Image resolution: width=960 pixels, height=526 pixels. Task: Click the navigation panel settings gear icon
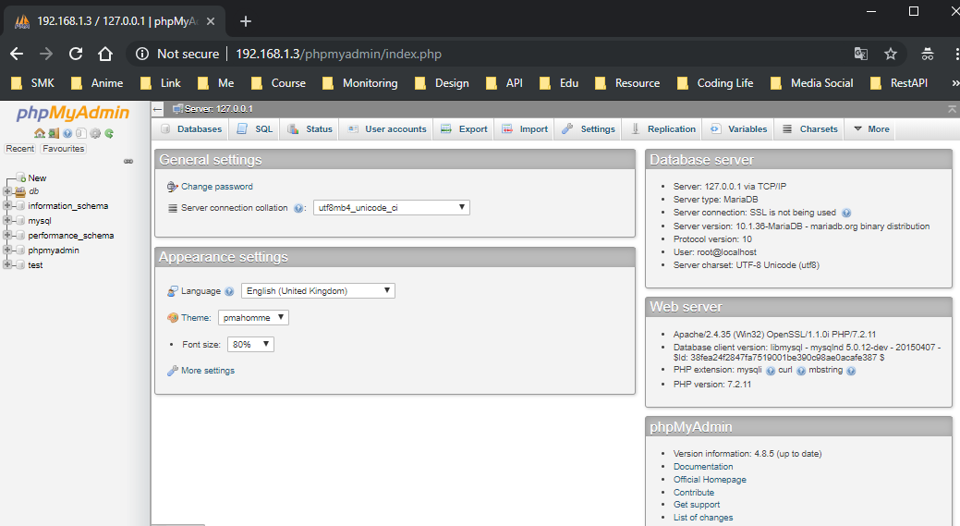click(x=95, y=133)
